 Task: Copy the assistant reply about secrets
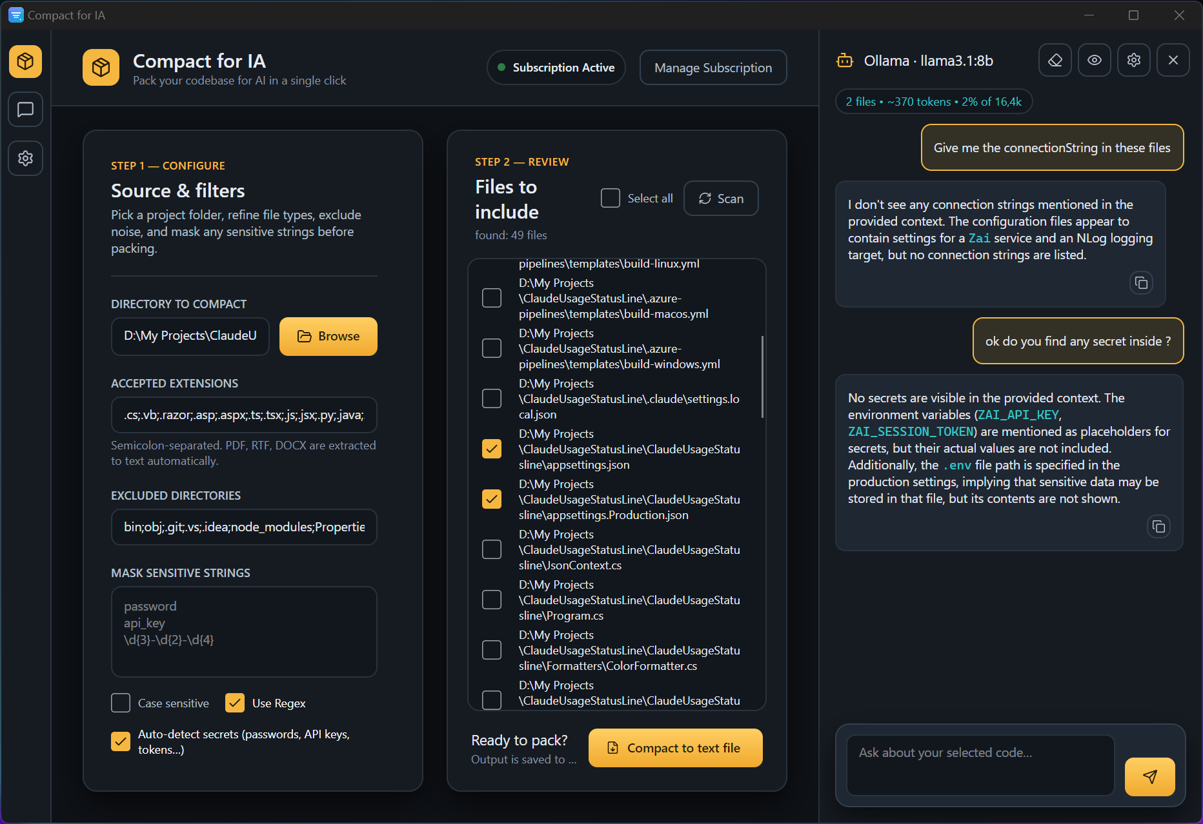point(1158,526)
